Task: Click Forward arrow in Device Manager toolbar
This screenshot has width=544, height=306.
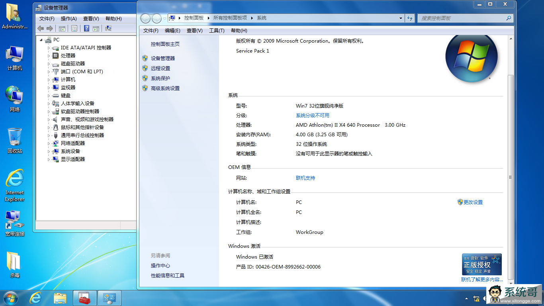Action: (50, 28)
